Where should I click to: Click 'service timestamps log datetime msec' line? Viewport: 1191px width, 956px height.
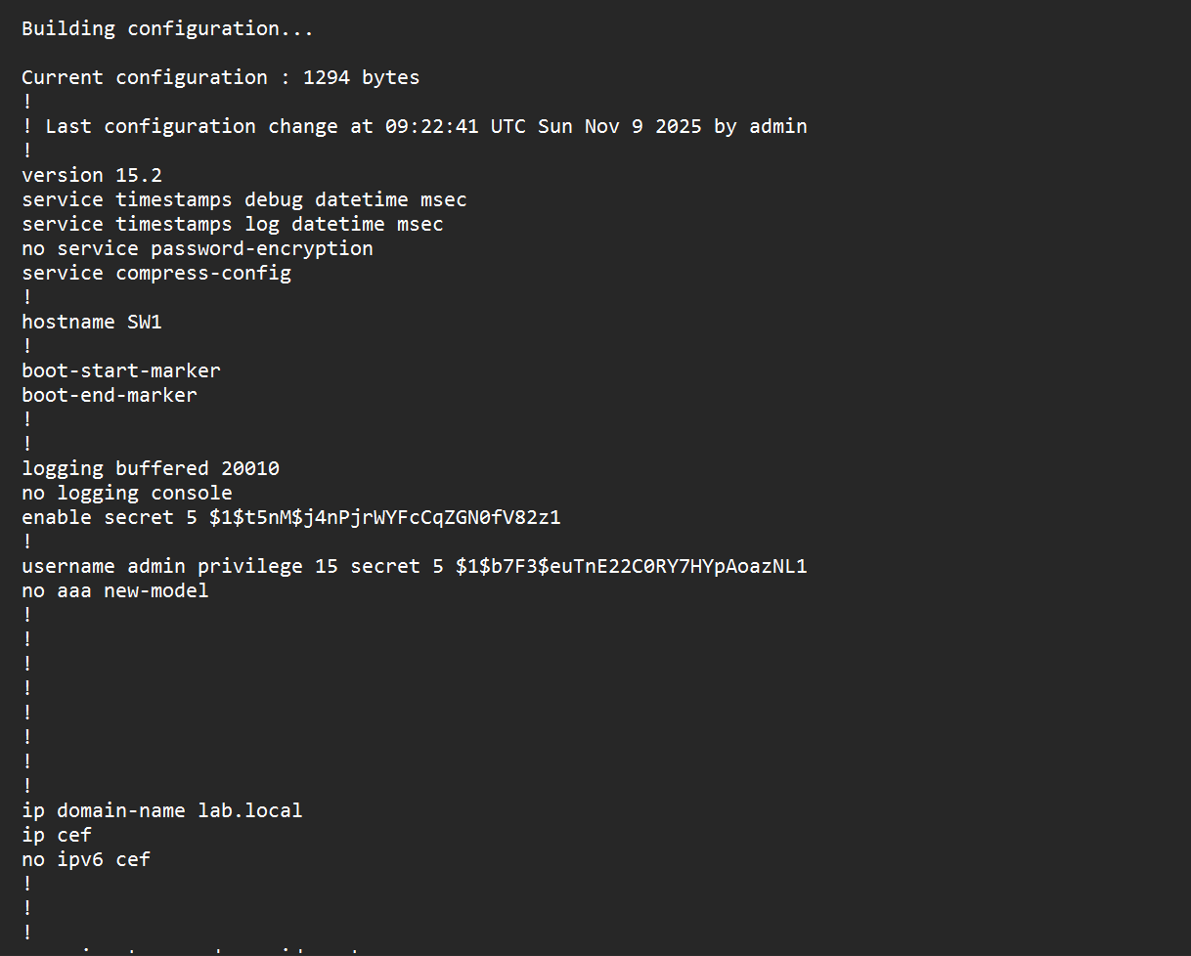[232, 224]
